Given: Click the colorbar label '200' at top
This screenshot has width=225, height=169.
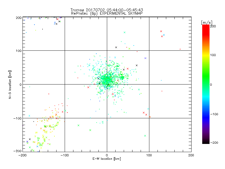Looking at the screenshot, I should (213, 26).
